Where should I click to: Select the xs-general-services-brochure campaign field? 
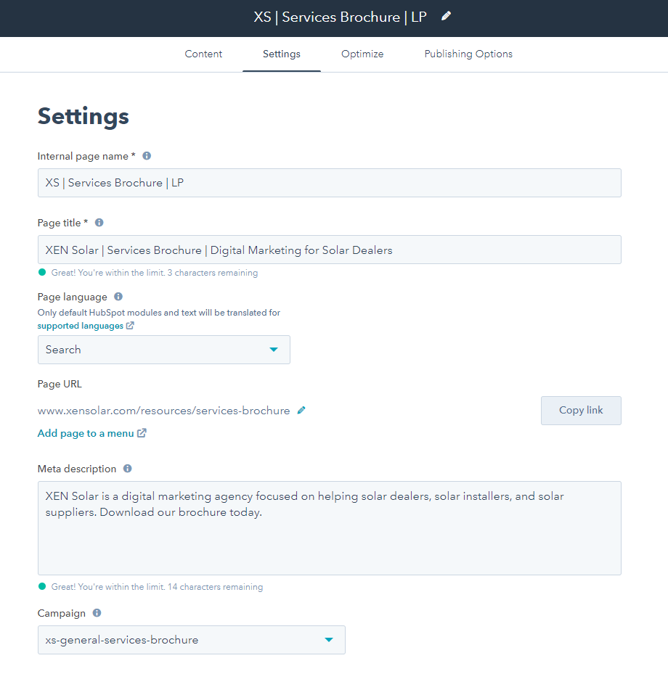(192, 640)
